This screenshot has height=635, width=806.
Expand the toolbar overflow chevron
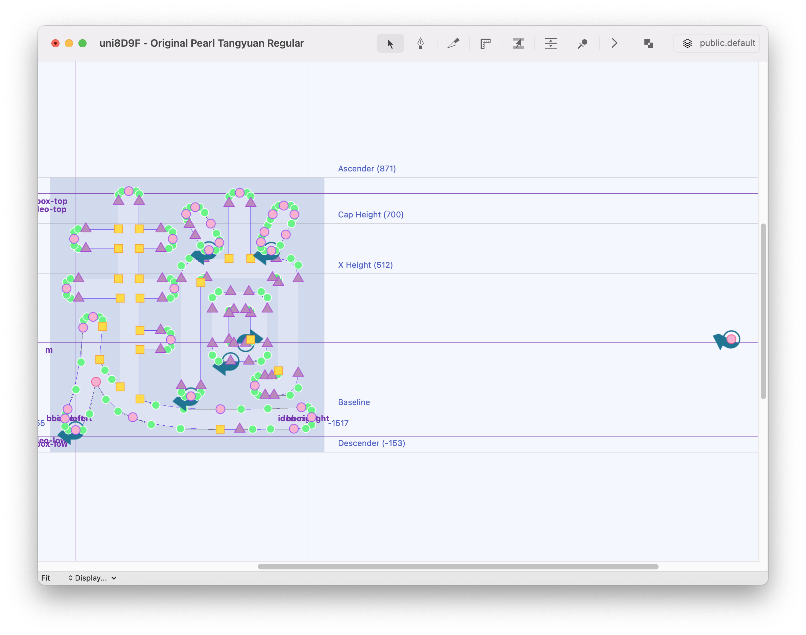click(x=615, y=44)
